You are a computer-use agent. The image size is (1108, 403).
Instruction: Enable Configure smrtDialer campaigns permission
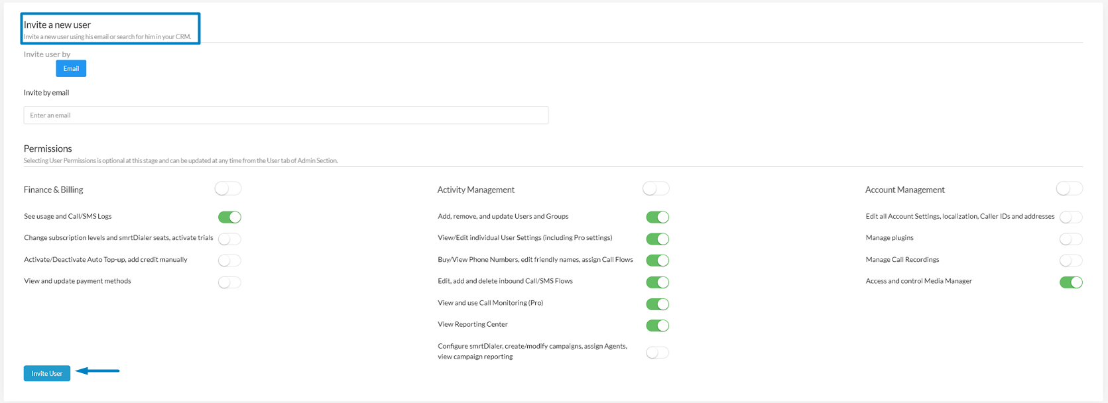(657, 353)
